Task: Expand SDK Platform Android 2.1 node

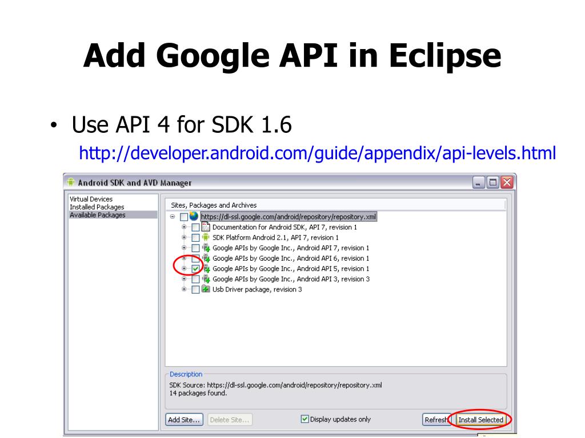Action: tap(184, 237)
